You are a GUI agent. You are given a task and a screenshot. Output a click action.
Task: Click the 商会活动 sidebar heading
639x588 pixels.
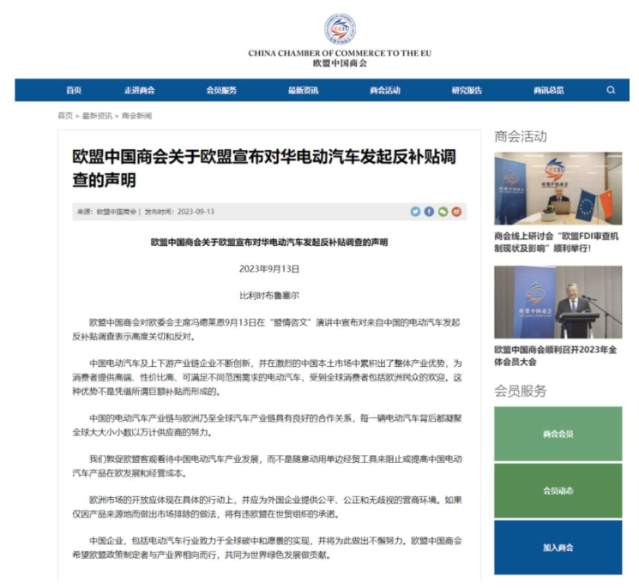tap(521, 136)
